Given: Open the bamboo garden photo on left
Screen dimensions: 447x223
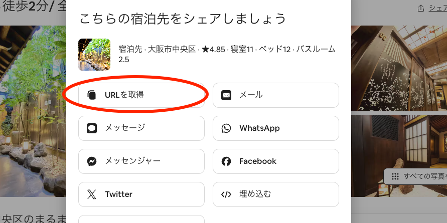Looking at the screenshot, I should (x=33, y=110).
